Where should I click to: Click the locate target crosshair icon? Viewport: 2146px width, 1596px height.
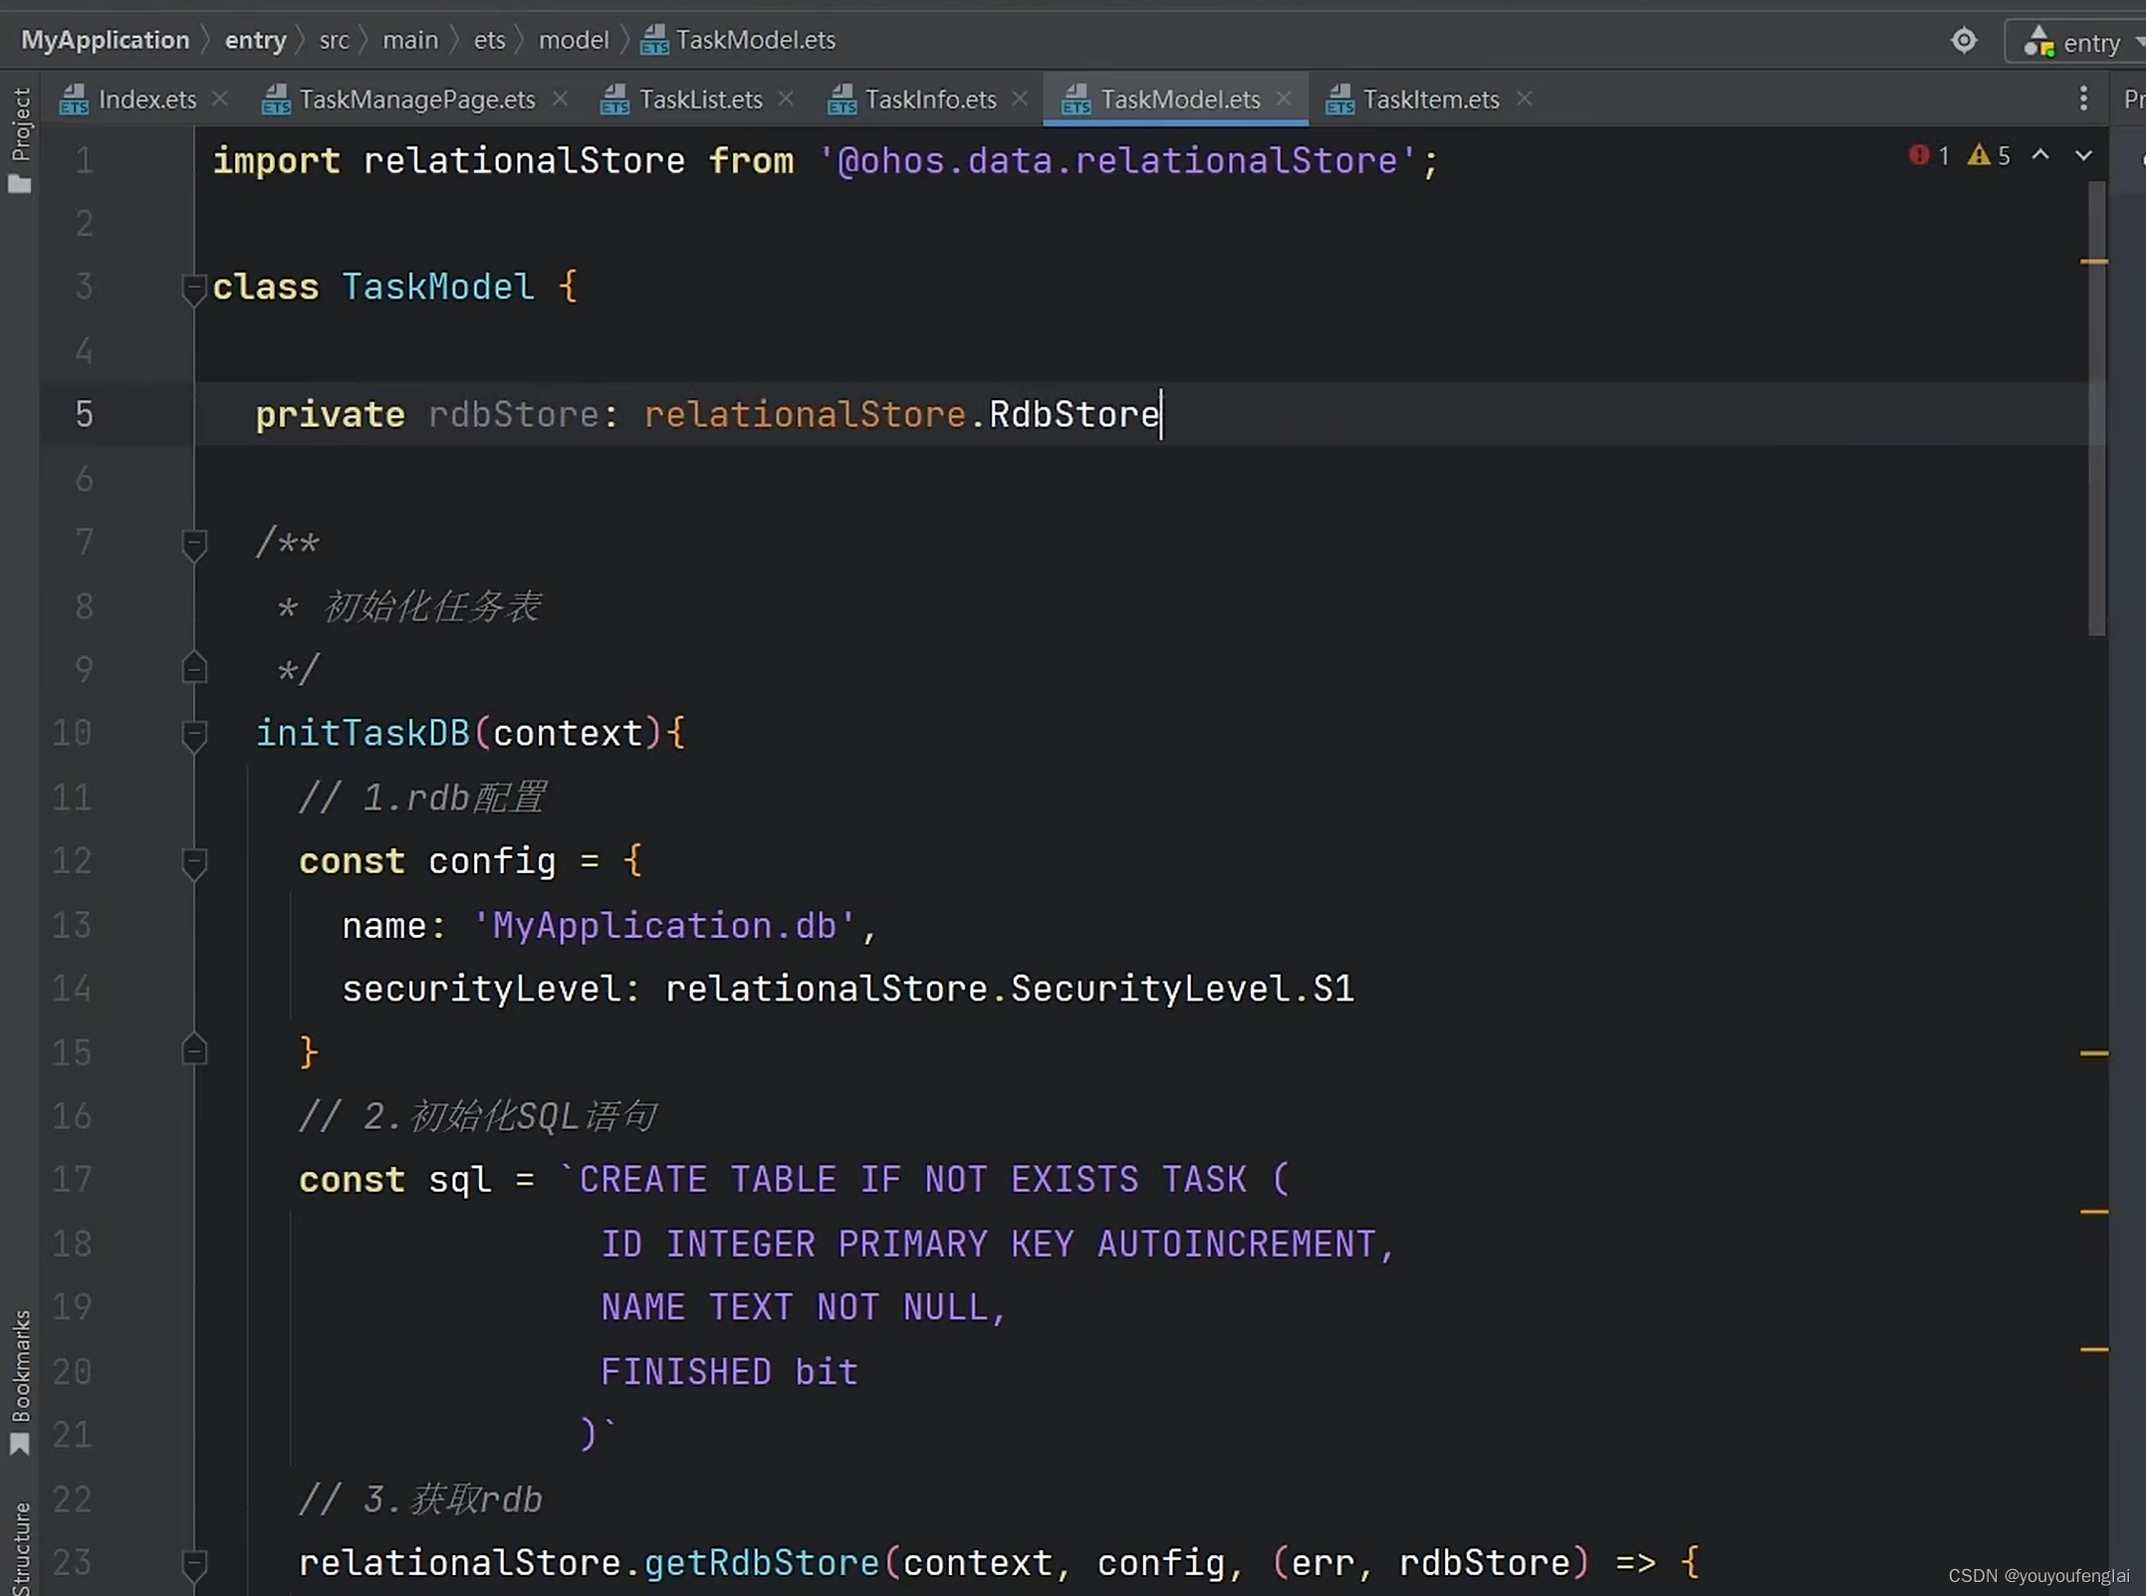(x=1964, y=40)
